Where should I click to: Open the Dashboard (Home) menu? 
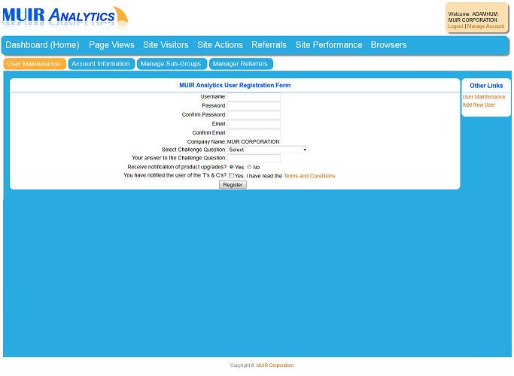point(42,45)
